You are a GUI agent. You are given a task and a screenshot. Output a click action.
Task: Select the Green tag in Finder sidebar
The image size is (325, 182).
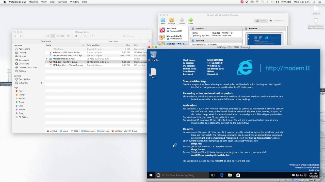pyautogui.click(x=20, y=102)
